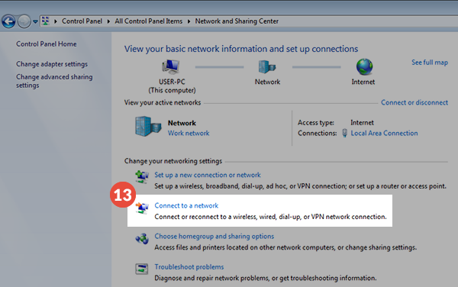Open Change advanced sharing settings
Screen dimensions: 458x287
[x=54, y=81]
